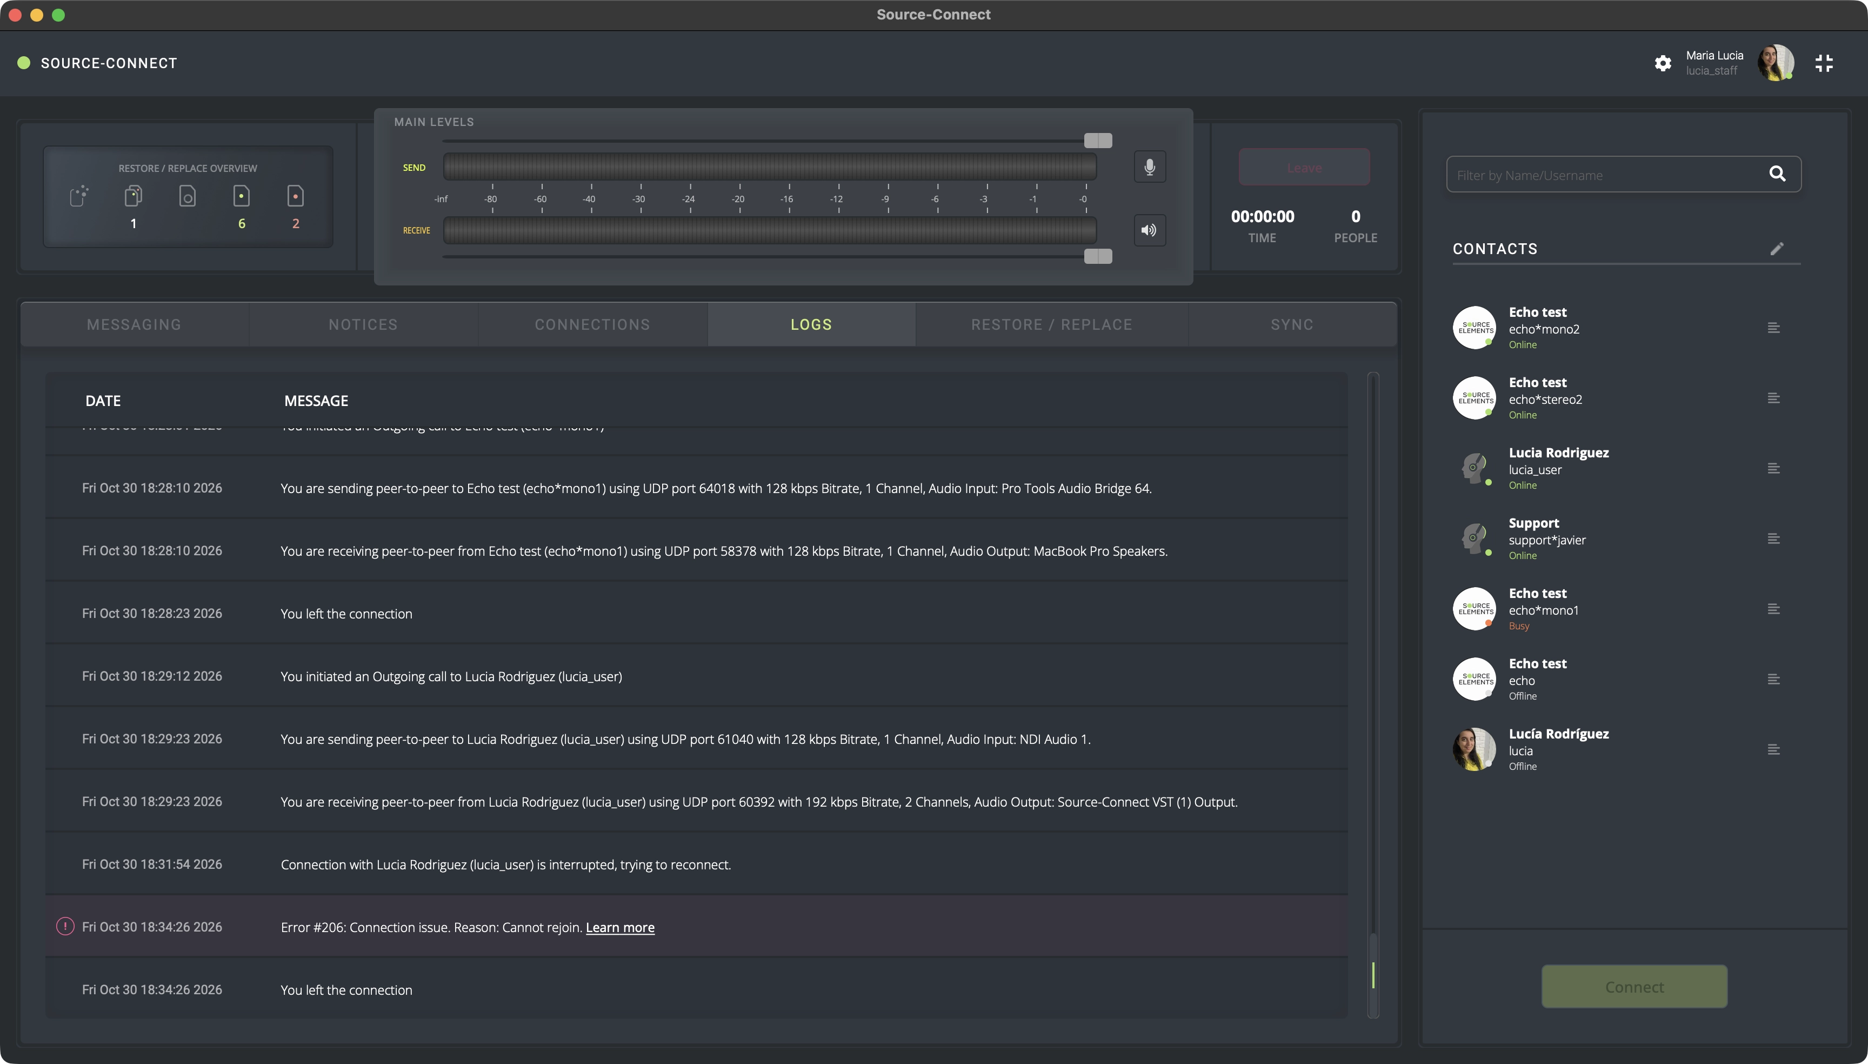Click the send level slider handle
This screenshot has width=1868, height=1064.
(1097, 141)
